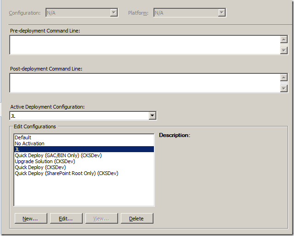Select the No Activation list entry

click(x=29, y=143)
